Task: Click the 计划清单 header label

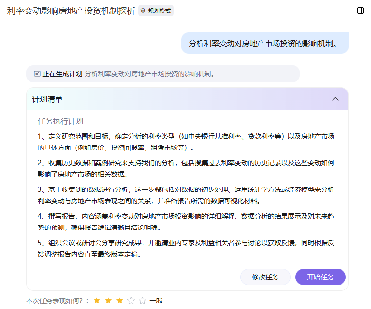Action: (48, 100)
